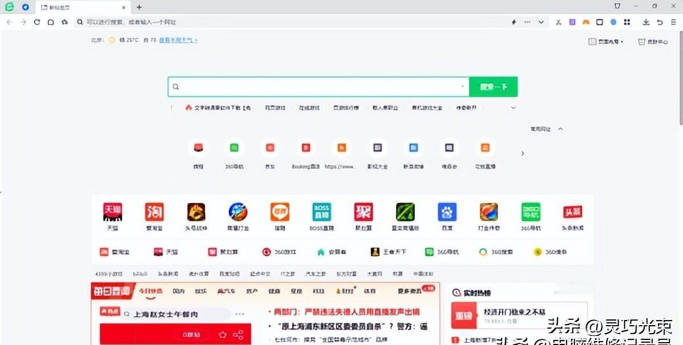Image resolution: width=683 pixels, height=345 pixels.
Task: Click the blue circle extension icon
Action: pos(614,22)
